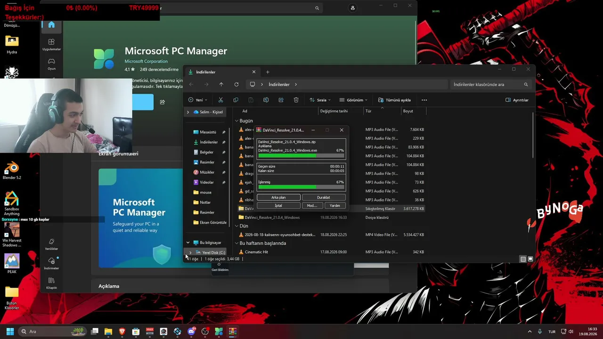Open the Görünüm view dropdown
Image resolution: width=603 pixels, height=339 pixels.
click(x=353, y=100)
